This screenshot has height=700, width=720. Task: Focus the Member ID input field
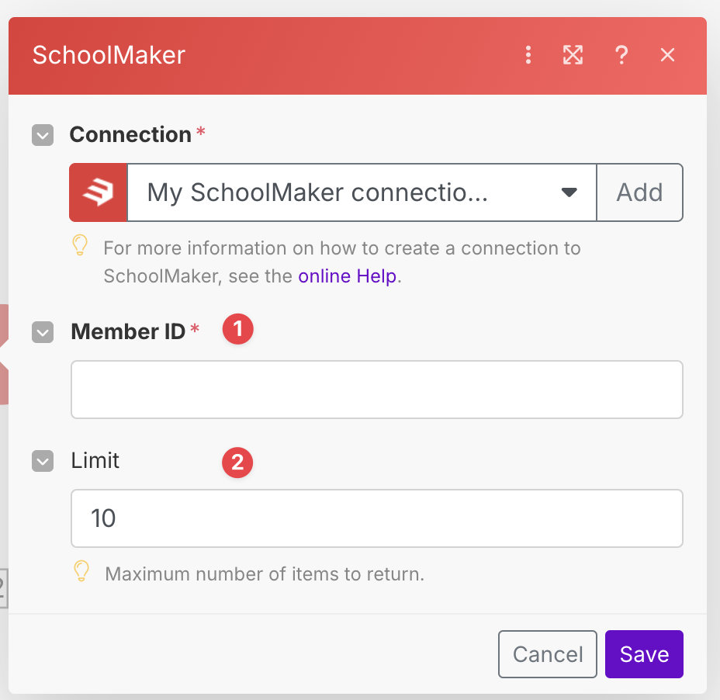(377, 390)
